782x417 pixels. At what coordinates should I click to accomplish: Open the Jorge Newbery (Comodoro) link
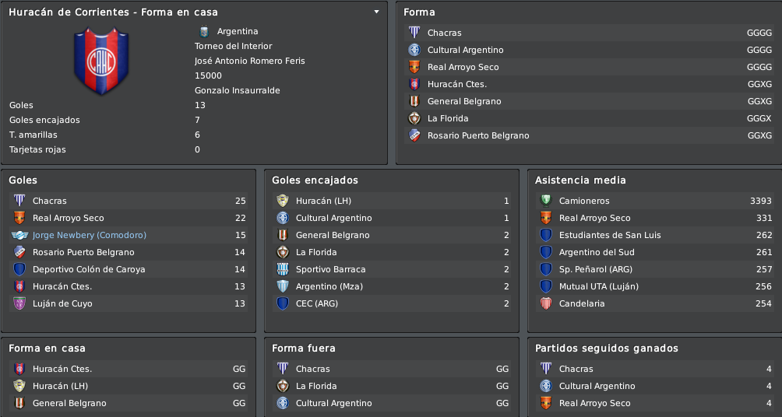(x=90, y=235)
